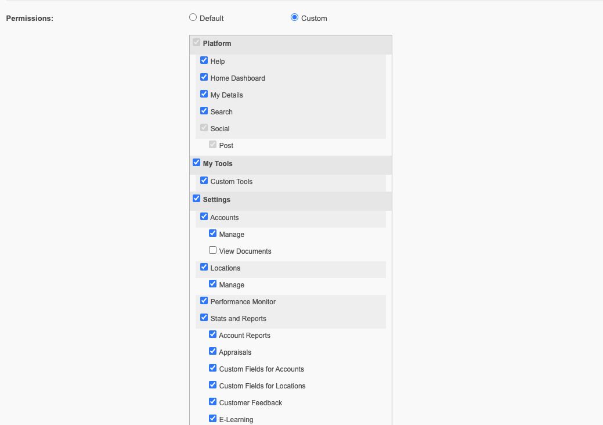Uncheck the Customer Feedback checkbox

(212, 402)
